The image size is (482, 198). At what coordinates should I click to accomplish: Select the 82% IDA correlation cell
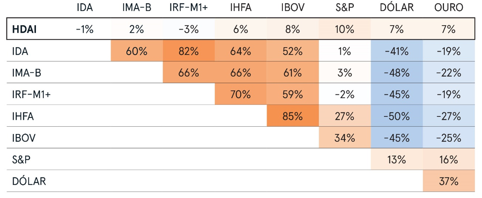(x=188, y=51)
